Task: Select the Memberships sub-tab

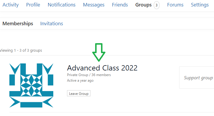Action: click(x=18, y=23)
